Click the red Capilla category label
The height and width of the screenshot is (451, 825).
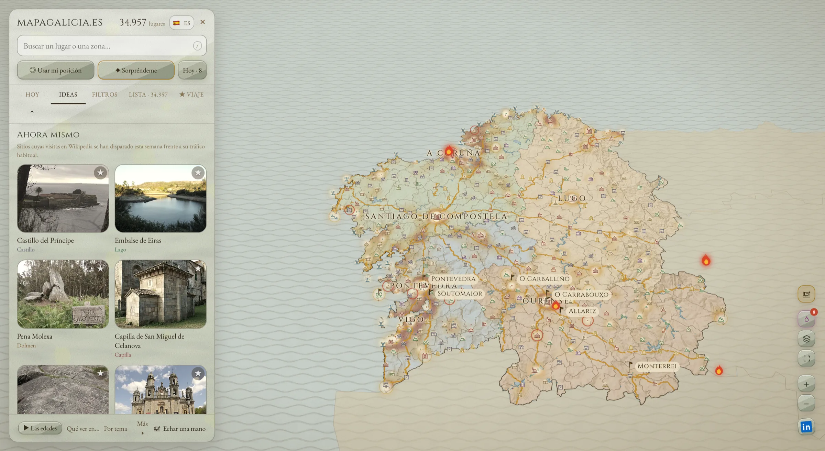(x=123, y=355)
